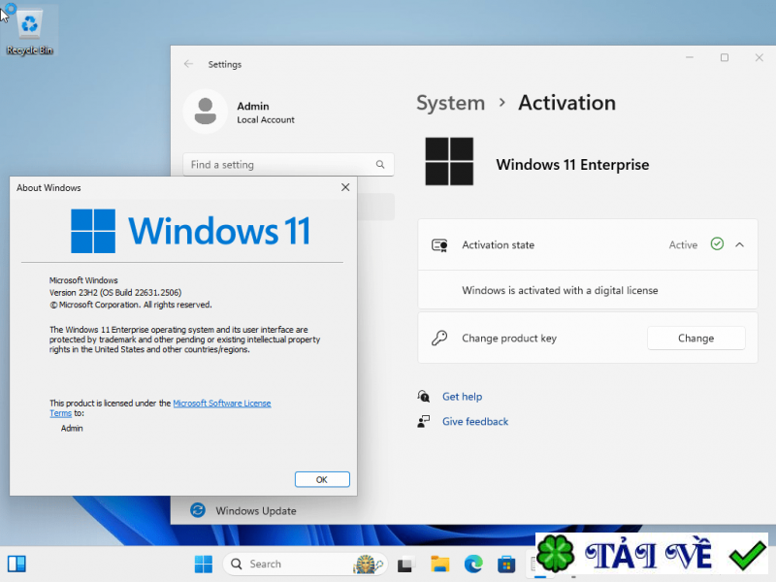The image size is (776, 582).
Task: Click the Admin account avatar
Action: (205, 111)
